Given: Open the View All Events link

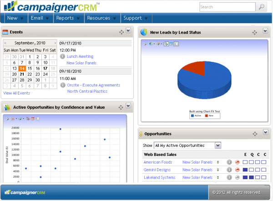Looking at the screenshot, I should coord(16,93).
